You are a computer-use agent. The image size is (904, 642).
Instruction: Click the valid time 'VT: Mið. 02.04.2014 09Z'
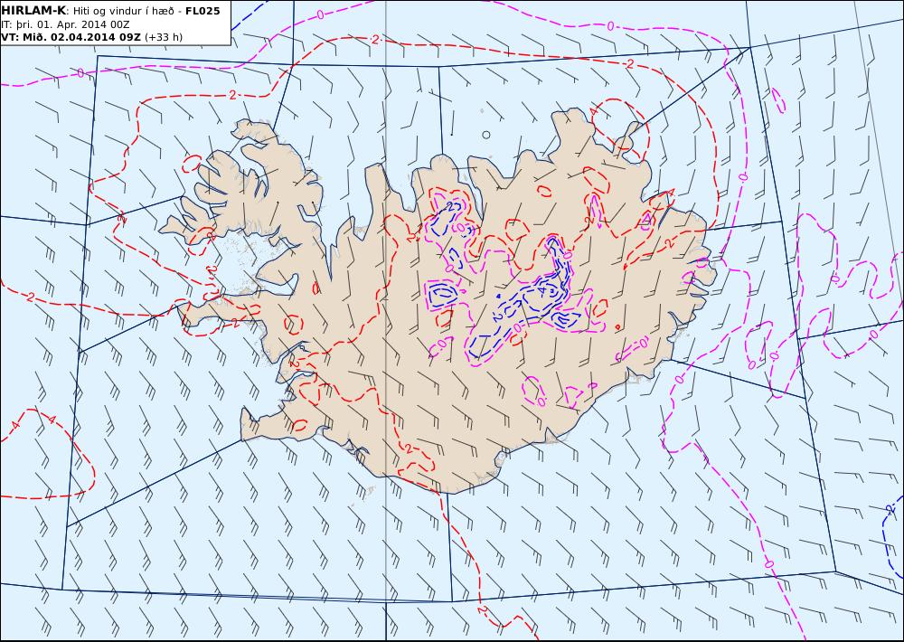pos(71,37)
